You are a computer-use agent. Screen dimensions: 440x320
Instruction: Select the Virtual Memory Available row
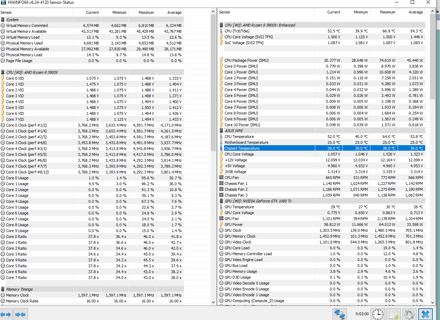(x=92, y=31)
